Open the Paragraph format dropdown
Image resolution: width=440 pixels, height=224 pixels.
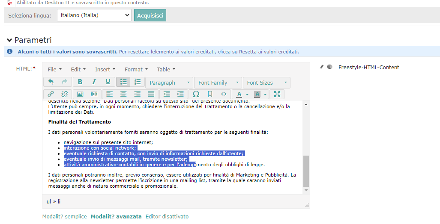169,83
